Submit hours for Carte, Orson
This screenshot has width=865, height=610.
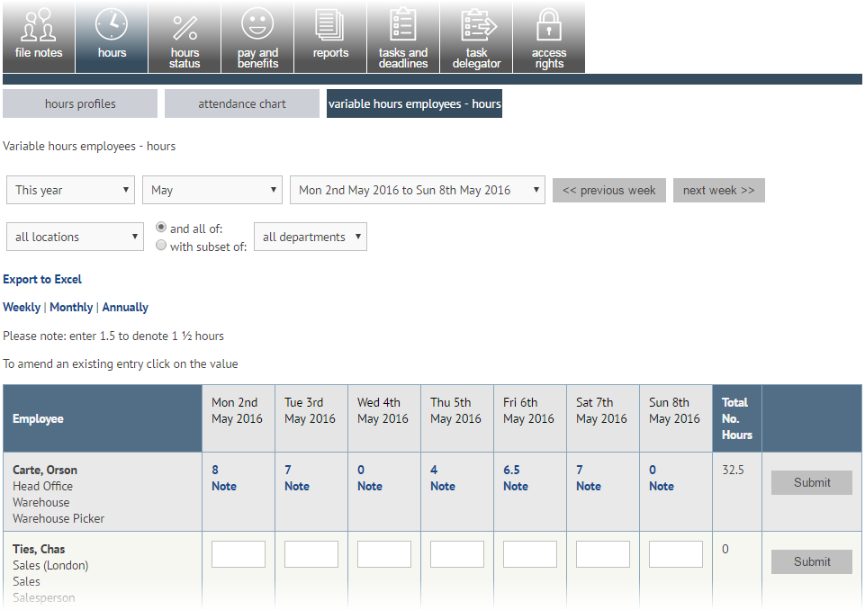click(x=812, y=482)
